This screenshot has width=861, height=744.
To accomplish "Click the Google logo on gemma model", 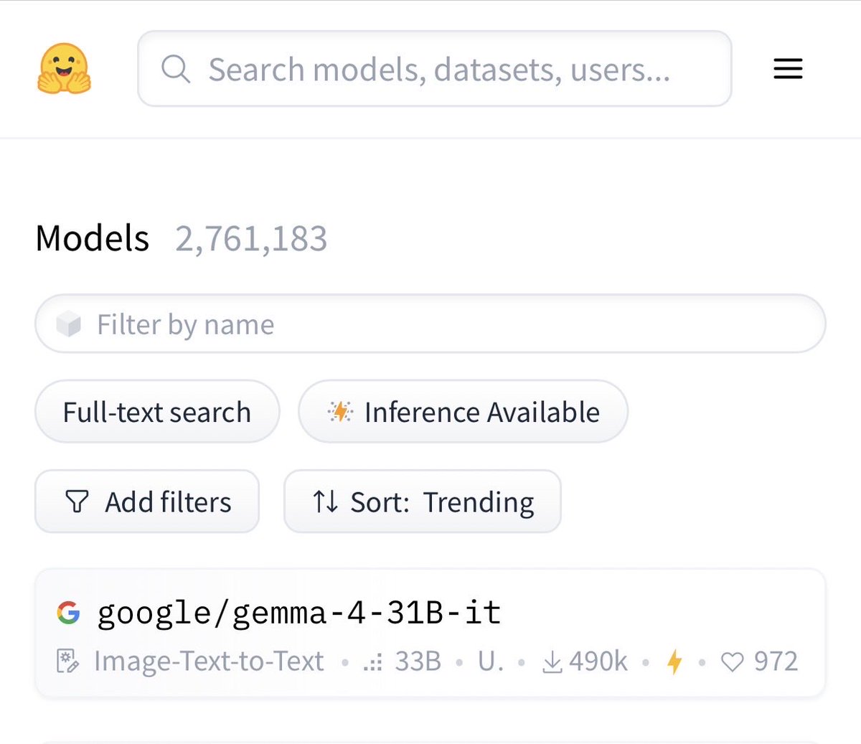I will [x=68, y=612].
